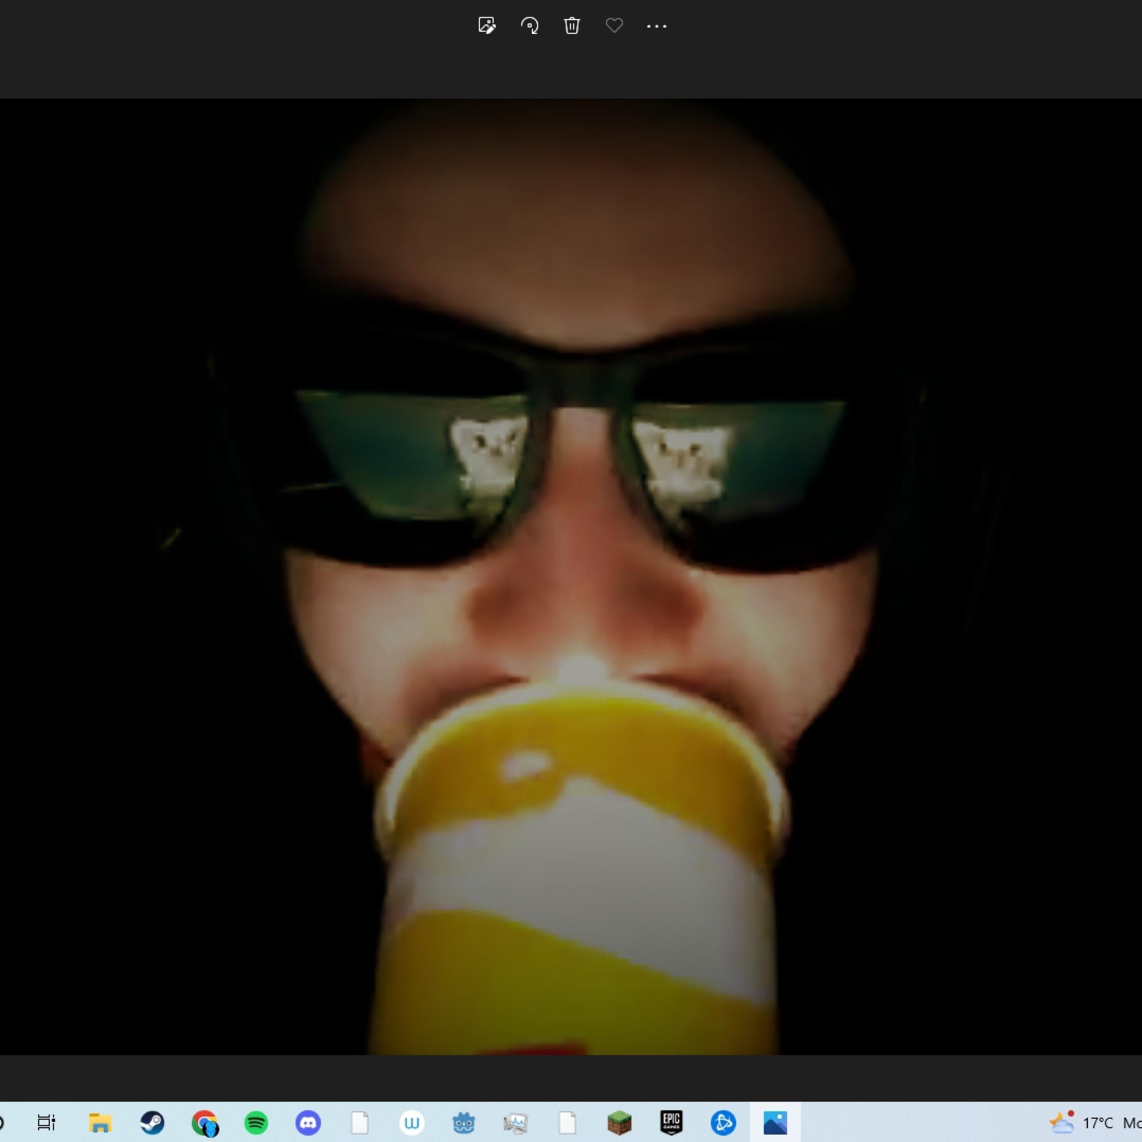Open File Explorer from the taskbar
1142x1142 pixels.
point(100,1122)
